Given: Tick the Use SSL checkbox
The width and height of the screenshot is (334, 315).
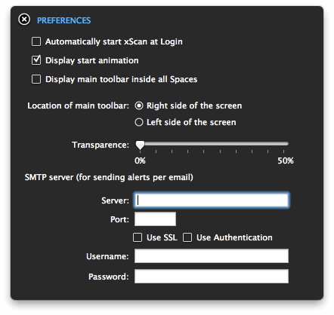Looking at the screenshot, I should coord(138,237).
